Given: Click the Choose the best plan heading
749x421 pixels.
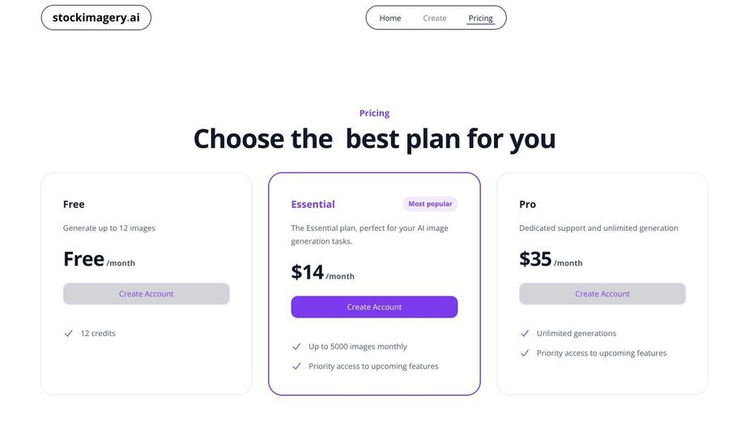Looking at the screenshot, I should (374, 139).
